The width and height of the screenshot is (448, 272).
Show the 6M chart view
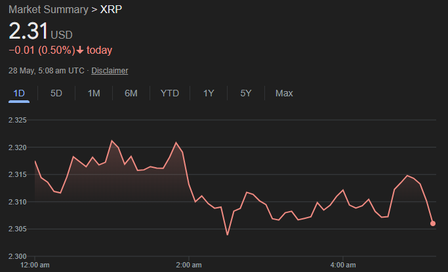pos(131,93)
